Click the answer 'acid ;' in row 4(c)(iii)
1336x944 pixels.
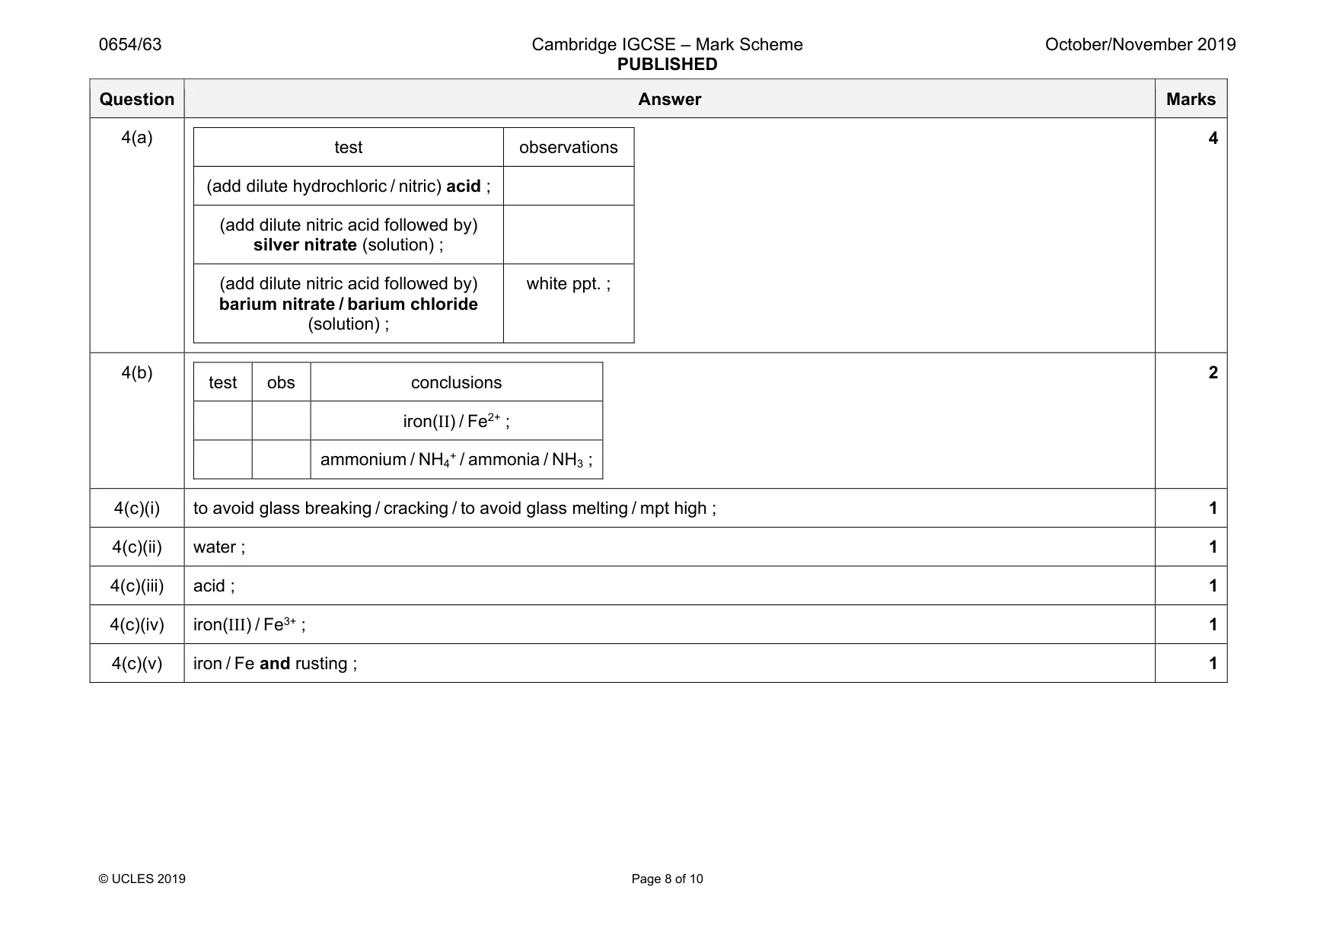214,585
